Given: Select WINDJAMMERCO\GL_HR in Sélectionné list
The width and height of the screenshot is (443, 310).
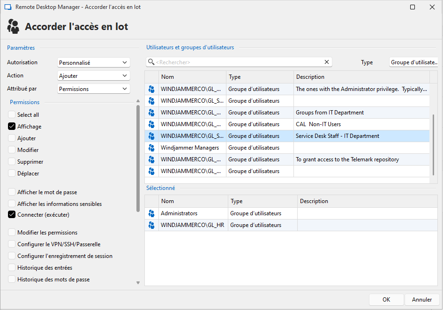Looking at the screenshot, I should coord(291,225).
